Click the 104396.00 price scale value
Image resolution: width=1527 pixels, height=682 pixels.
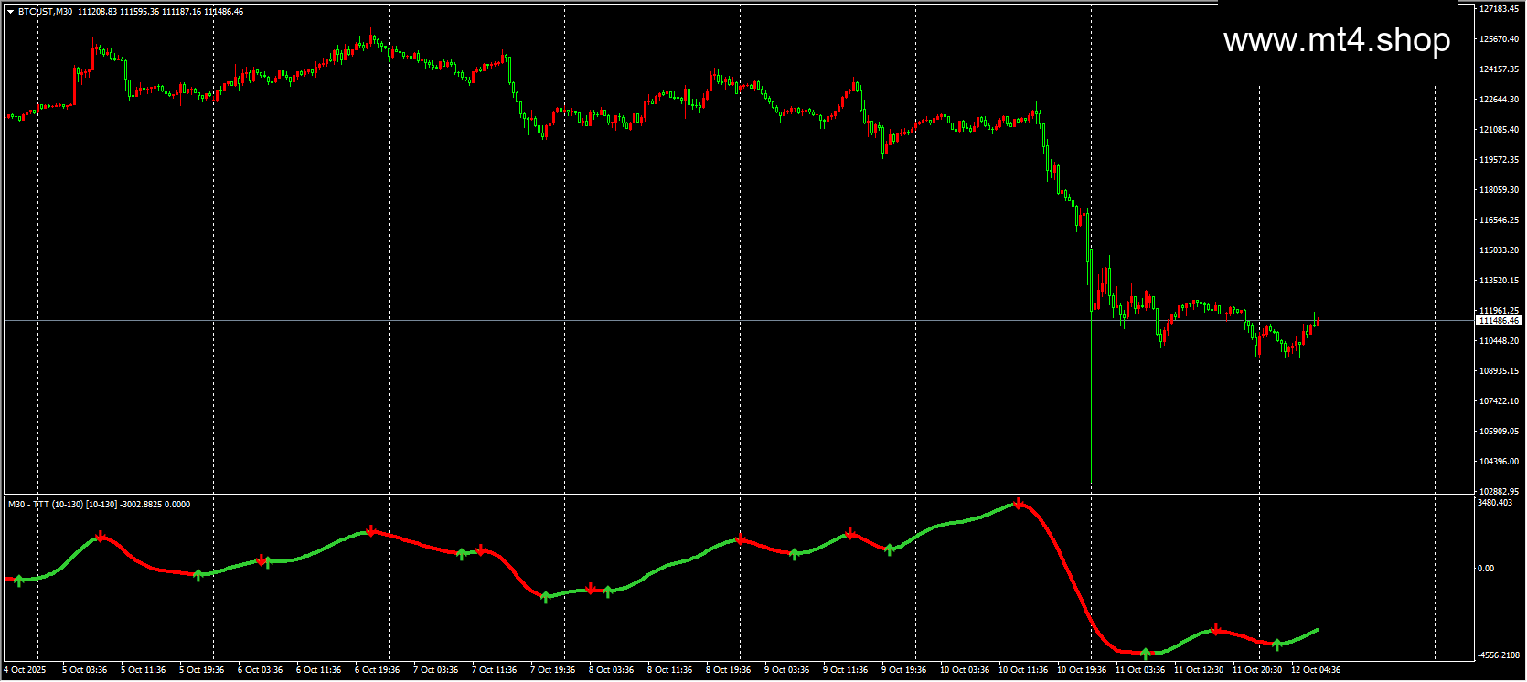point(1499,462)
